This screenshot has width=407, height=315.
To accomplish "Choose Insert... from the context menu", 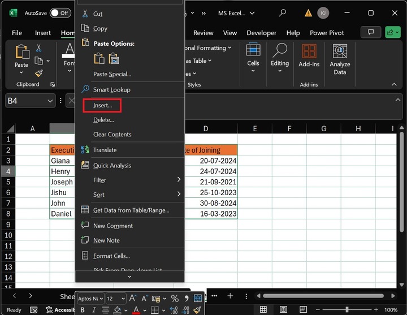I will [102, 105].
